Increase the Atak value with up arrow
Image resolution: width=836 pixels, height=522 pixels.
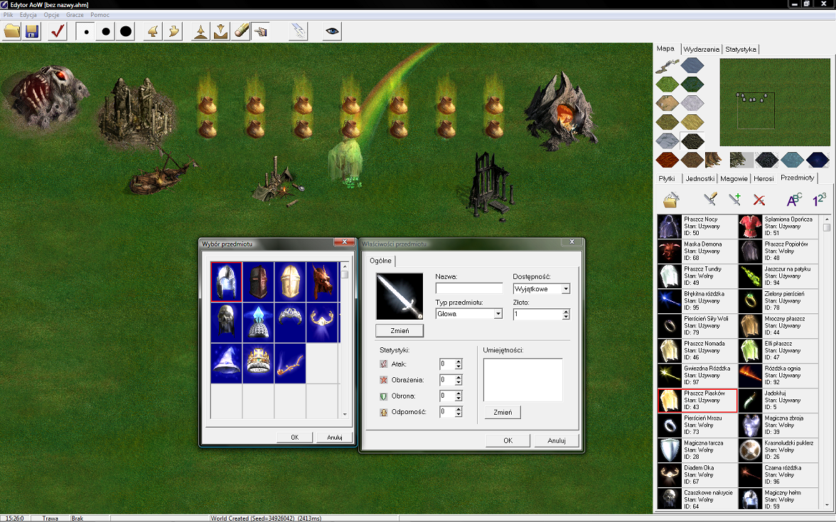[458, 361]
